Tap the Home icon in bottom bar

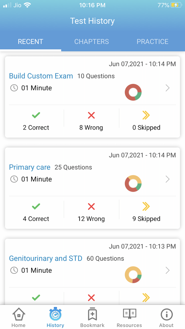tap(18, 314)
